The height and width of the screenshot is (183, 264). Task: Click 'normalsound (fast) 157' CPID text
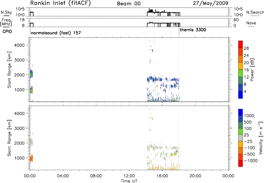tap(56, 33)
